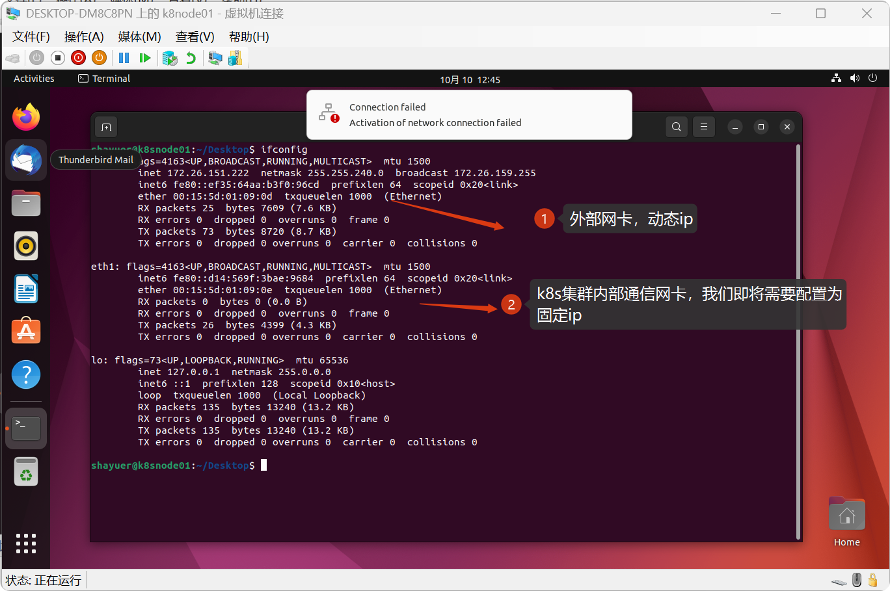890x591 pixels.
Task: Click the "ether 00:15:5d:01:09:0e" text
Action: (205, 290)
